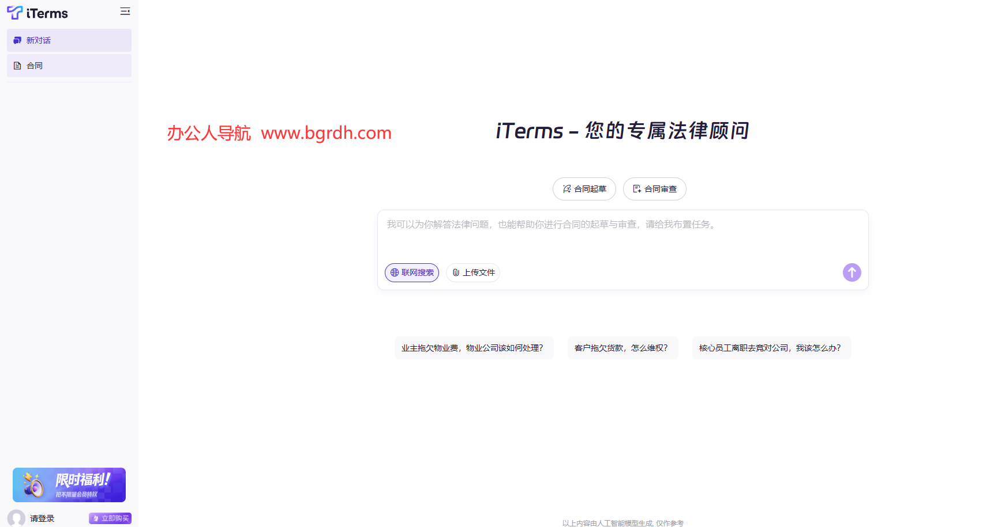Collapse the sidebar with the hamburger toggle
Viewport: 994px width, 527px height.
[125, 11]
